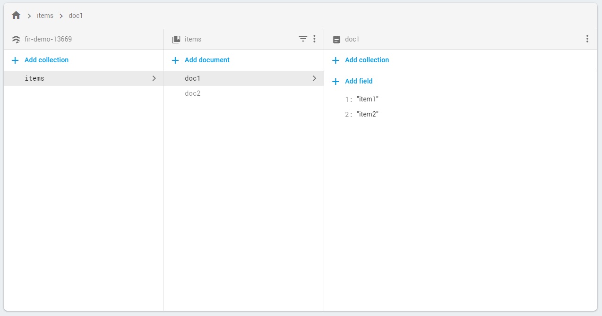Click the collection icon beside items panel title

click(175, 39)
